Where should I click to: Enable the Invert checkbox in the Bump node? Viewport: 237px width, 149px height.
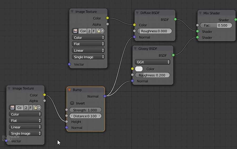[x=72, y=103]
